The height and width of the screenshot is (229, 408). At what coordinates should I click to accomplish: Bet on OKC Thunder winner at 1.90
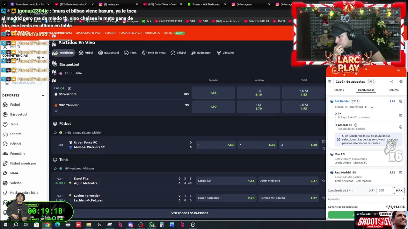pyautogui.click(x=213, y=107)
